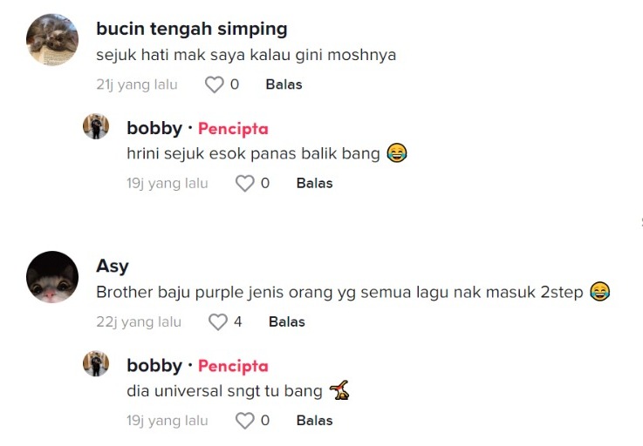The image size is (643, 446).
Task: Click the comment text about sejuk hati mak
Action: pos(246,55)
